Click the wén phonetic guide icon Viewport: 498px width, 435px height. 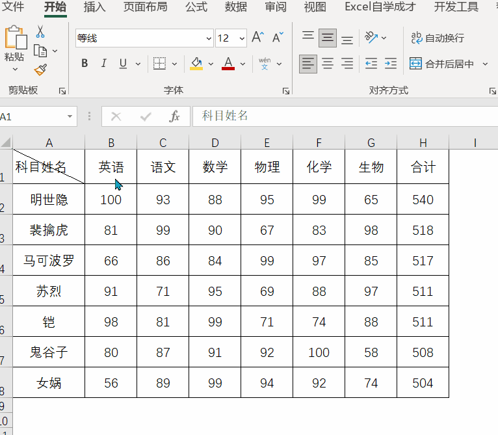tap(265, 64)
